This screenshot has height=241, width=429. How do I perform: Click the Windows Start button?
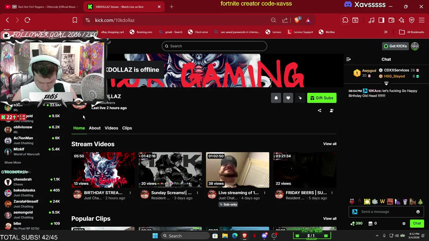(155, 236)
